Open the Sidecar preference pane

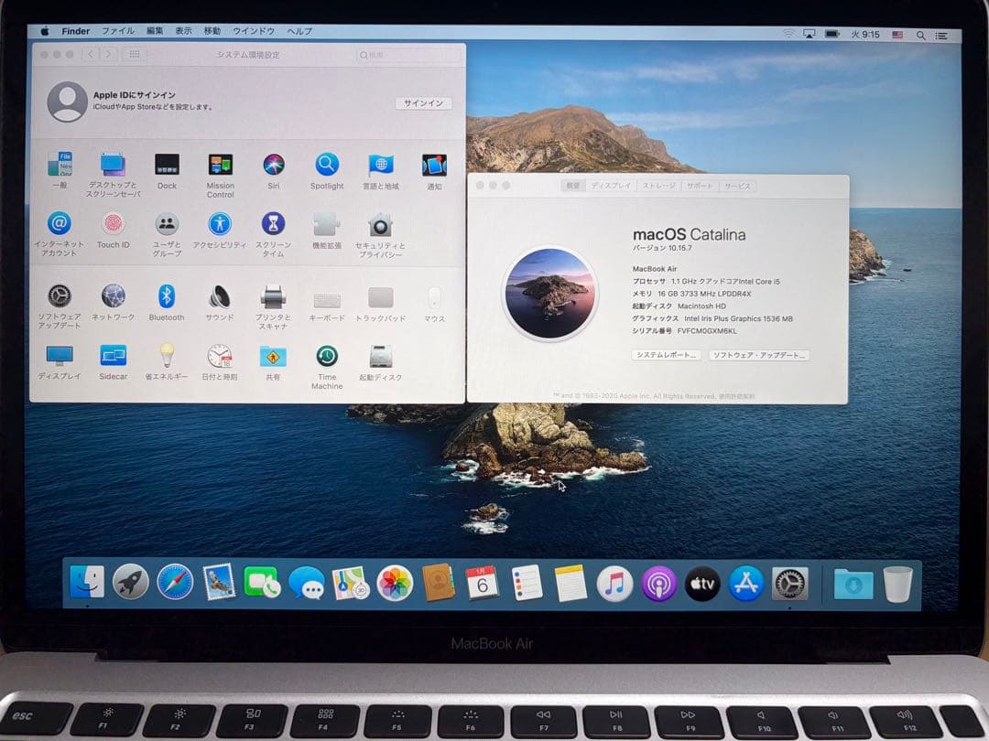[x=113, y=357]
